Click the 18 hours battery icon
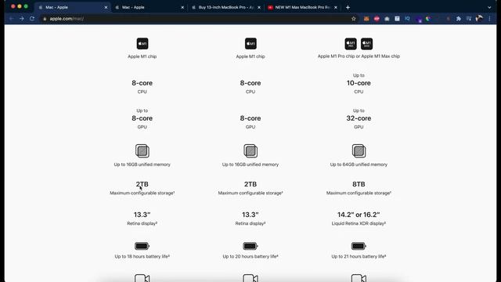501x282 pixels. coord(142,246)
